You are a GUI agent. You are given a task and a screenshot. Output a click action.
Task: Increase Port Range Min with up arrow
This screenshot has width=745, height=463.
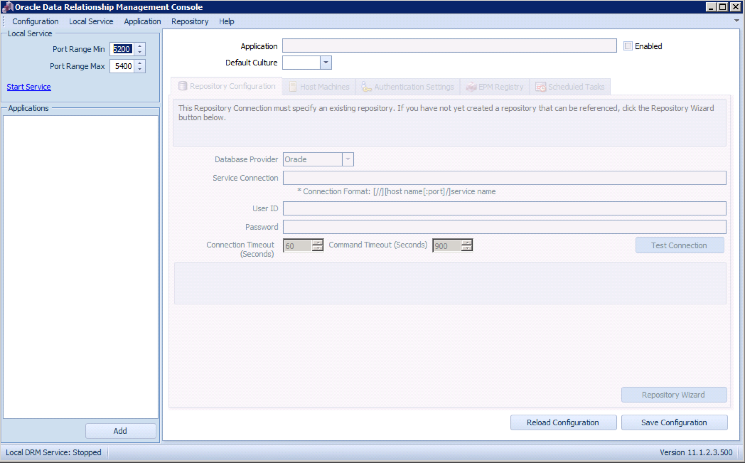[x=140, y=46]
